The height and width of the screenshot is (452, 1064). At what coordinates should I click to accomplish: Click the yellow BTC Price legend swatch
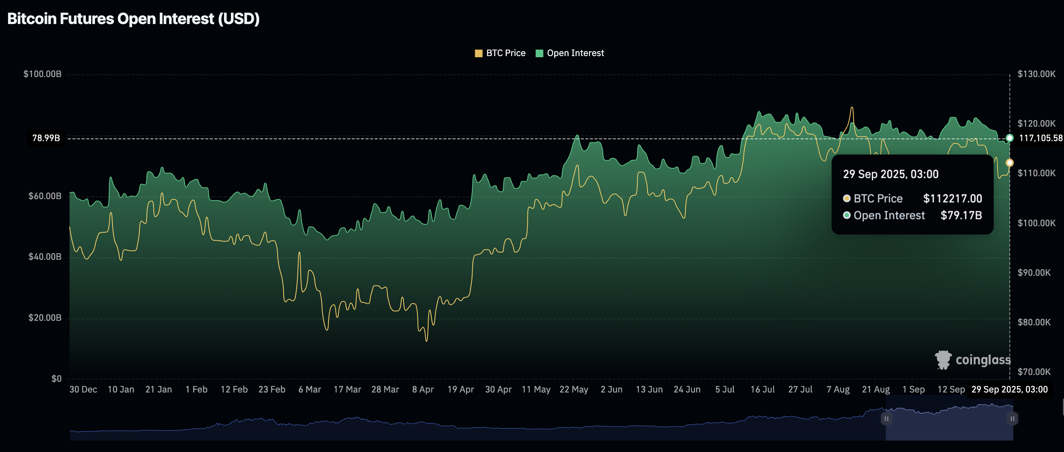click(x=478, y=53)
